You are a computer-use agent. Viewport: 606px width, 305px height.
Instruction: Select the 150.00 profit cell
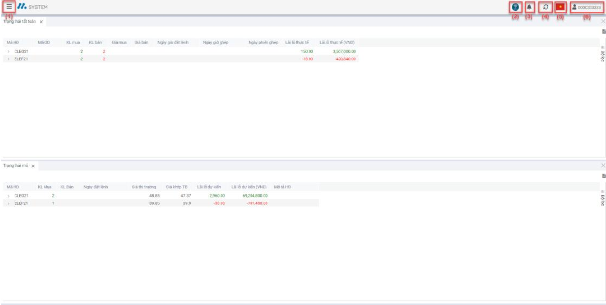pos(307,51)
